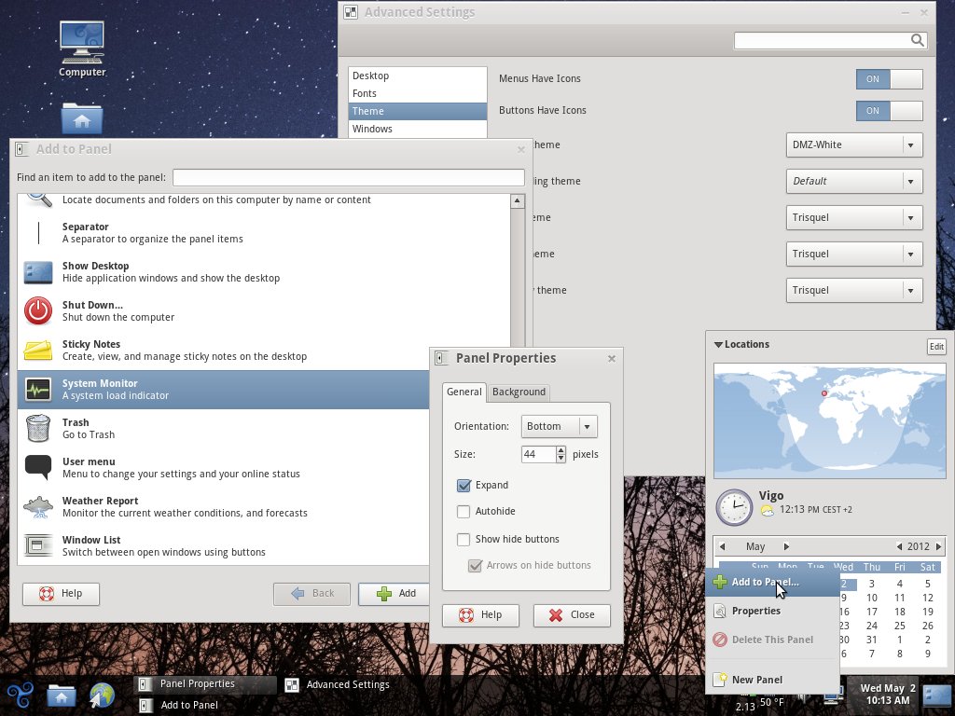
Task: Click the User menu speech bubble icon
Action: (38, 467)
